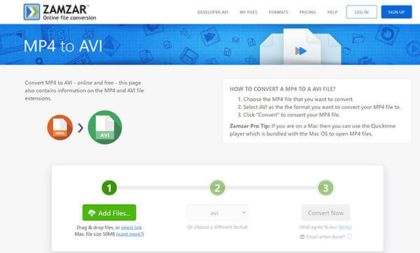Click the step 3 circle
This screenshot has width=420, height=253.
point(325,188)
